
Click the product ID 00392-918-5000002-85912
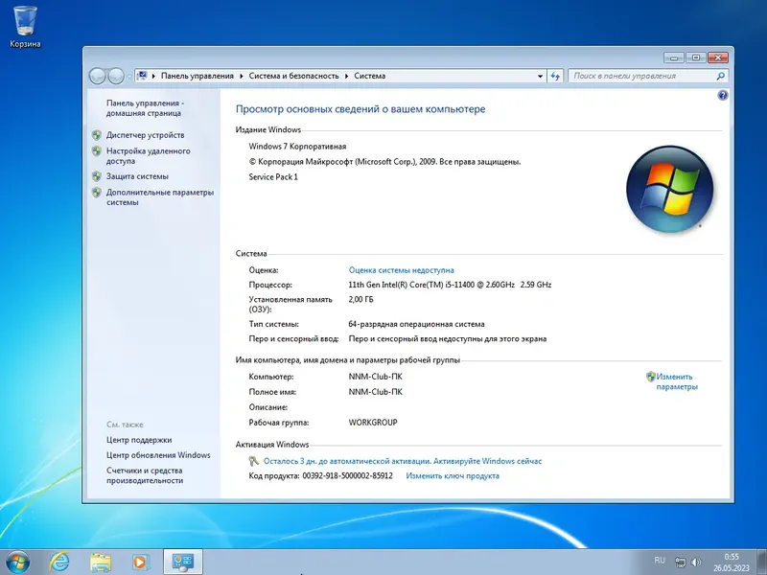coord(347,475)
